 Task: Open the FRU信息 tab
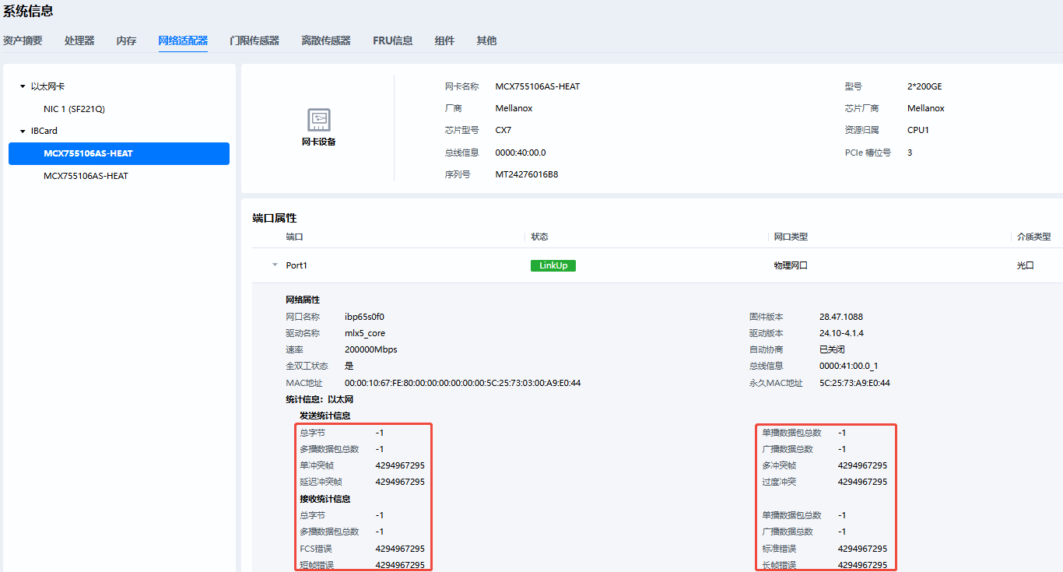pyautogui.click(x=393, y=40)
